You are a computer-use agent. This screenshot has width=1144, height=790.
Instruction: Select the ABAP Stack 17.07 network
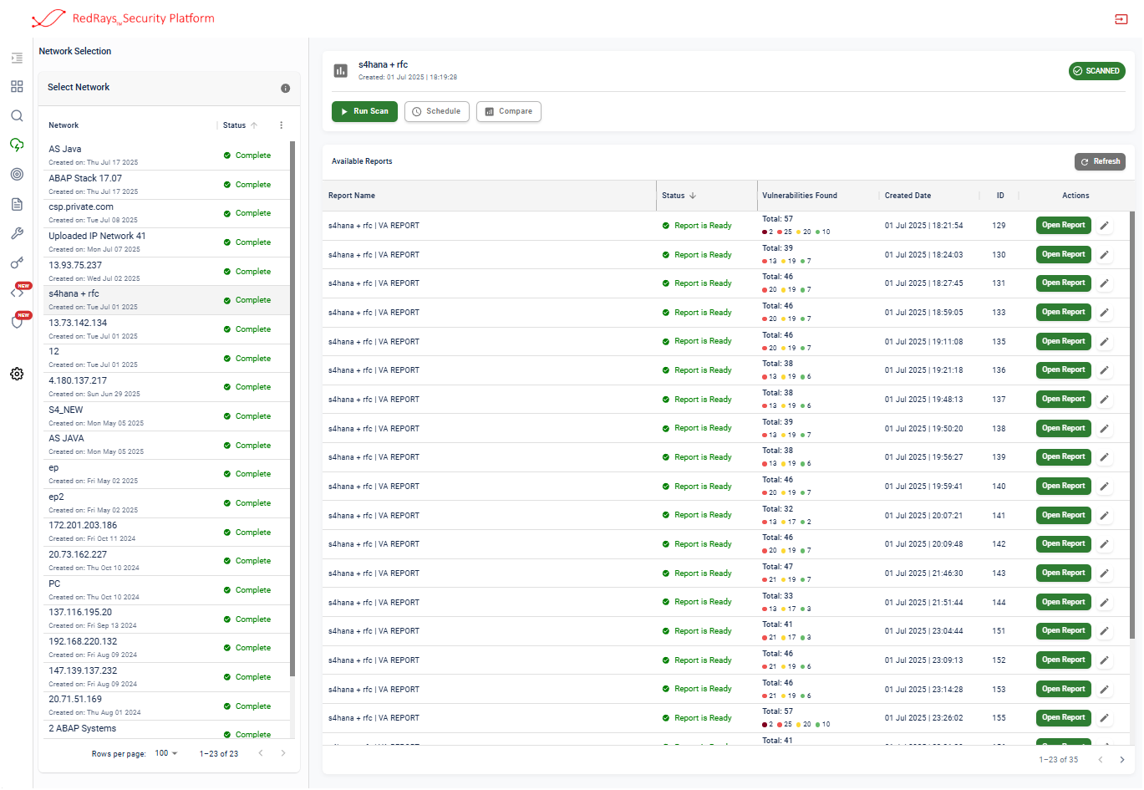tap(166, 185)
